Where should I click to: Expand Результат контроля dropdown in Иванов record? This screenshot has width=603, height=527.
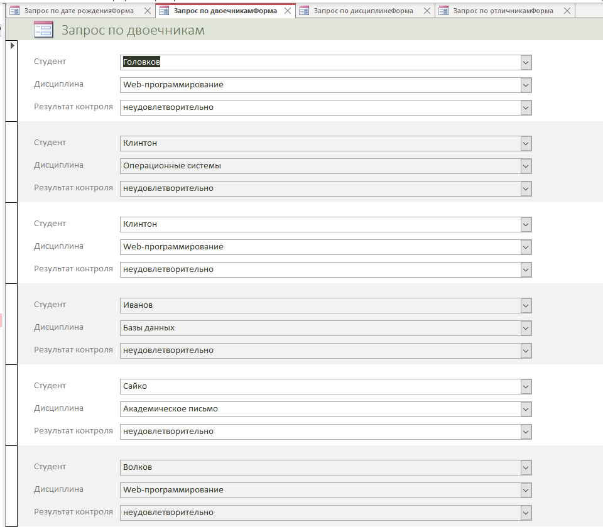coord(526,351)
